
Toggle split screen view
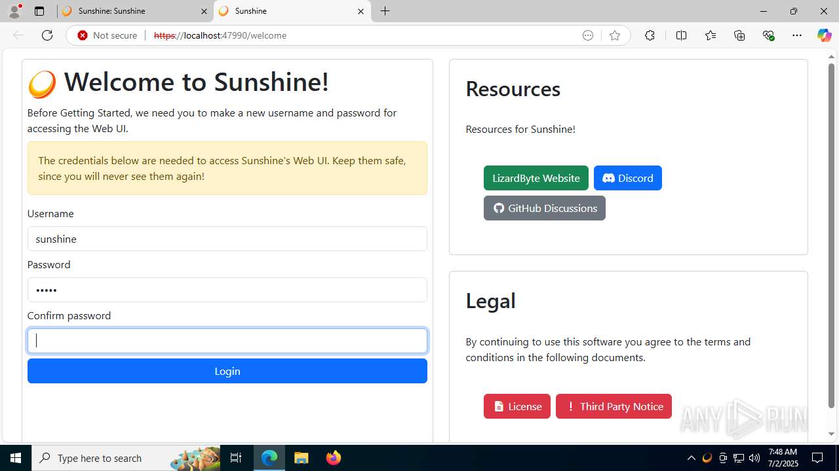[x=682, y=35]
